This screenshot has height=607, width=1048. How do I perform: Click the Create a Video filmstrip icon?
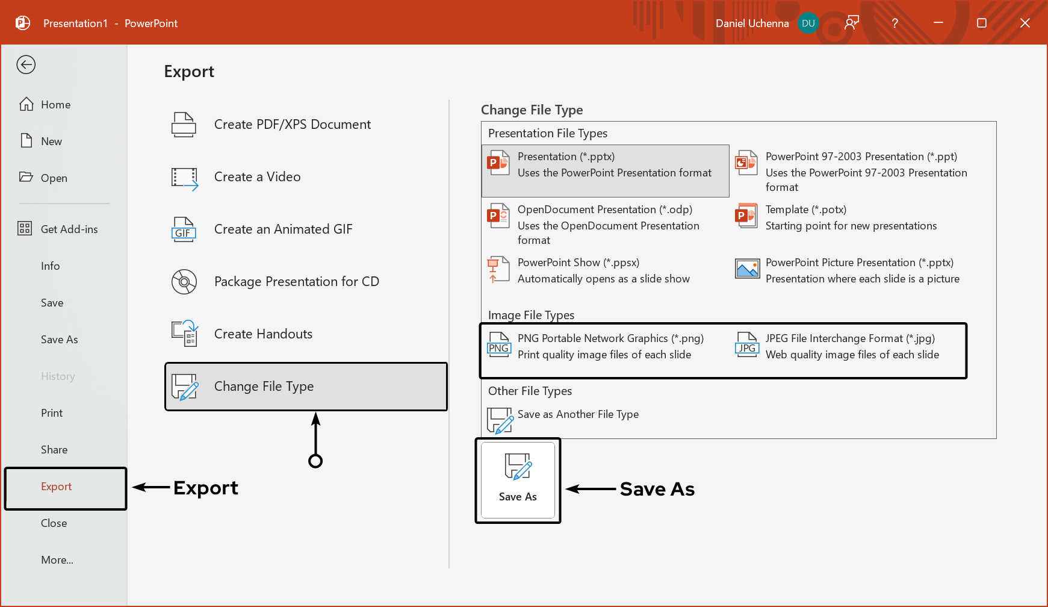pyautogui.click(x=184, y=178)
